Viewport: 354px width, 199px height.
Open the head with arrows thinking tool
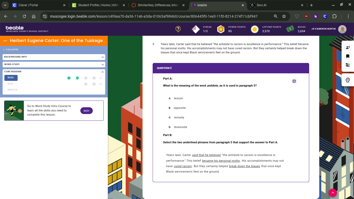(x=348, y=80)
